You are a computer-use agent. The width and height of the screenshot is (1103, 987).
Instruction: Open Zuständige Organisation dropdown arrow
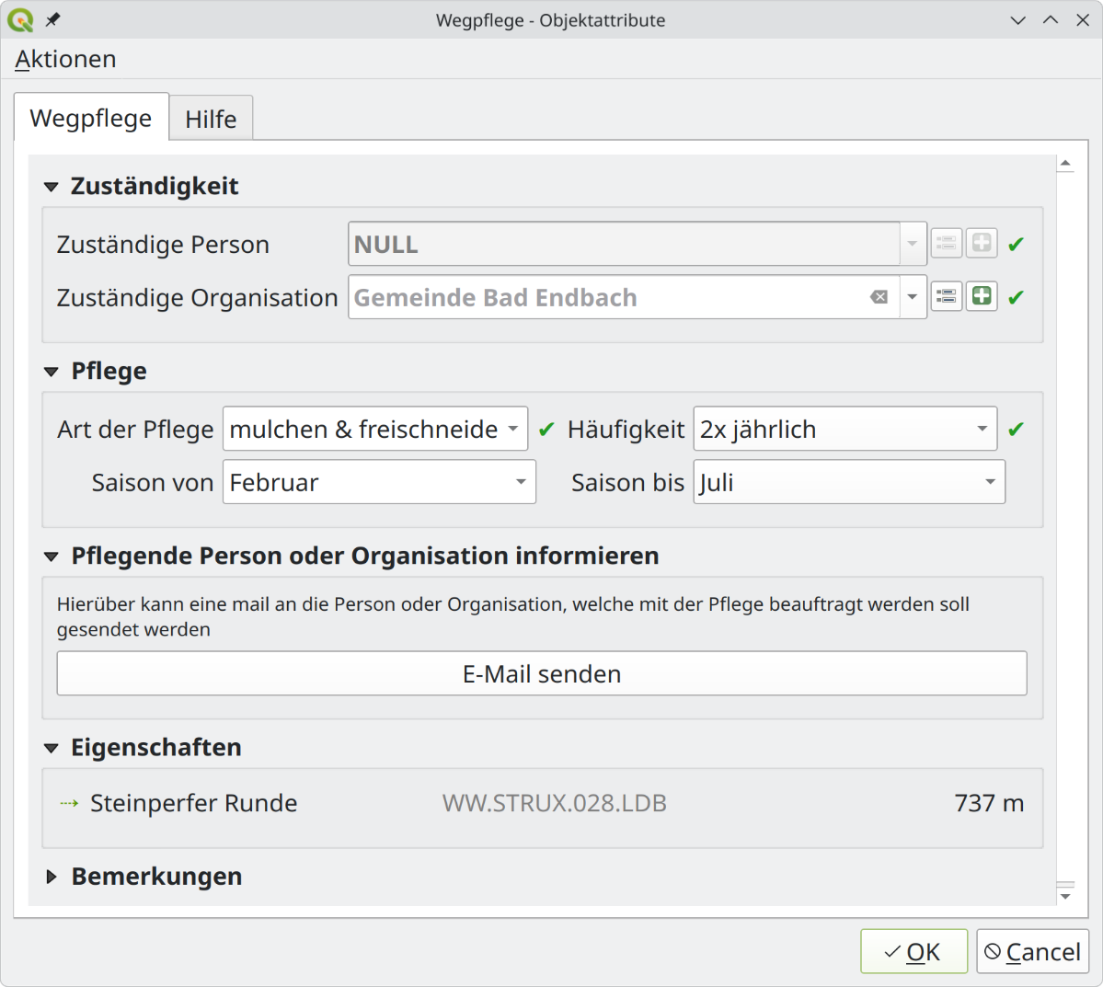(x=913, y=297)
